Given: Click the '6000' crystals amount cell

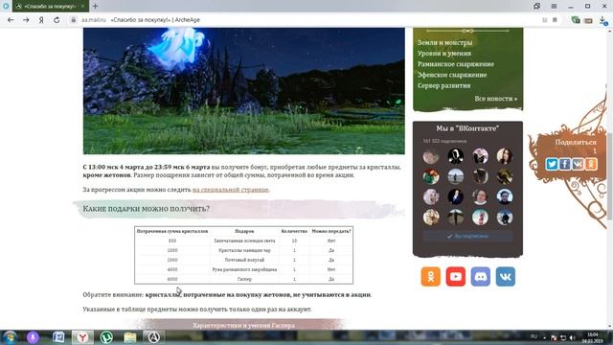Looking at the screenshot, I should (x=172, y=279).
